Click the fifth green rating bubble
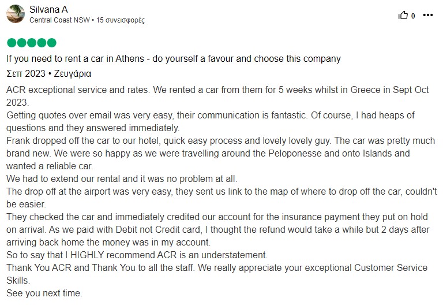 52,43
